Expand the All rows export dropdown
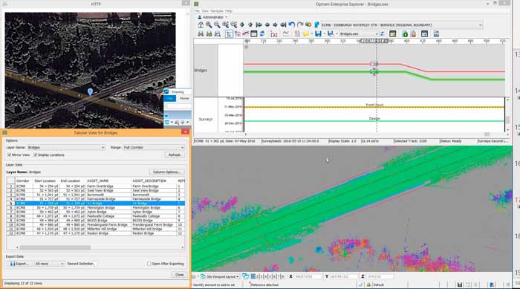The width and height of the screenshot is (520, 289). pos(49,264)
